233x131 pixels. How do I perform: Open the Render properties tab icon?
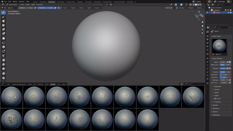pyautogui.click(x=208, y=36)
